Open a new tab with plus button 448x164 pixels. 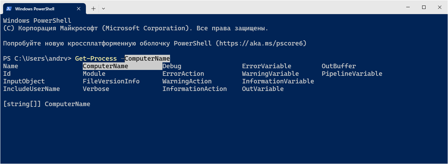coord(93,8)
